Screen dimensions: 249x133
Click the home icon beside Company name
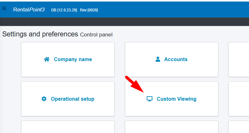click(47, 60)
